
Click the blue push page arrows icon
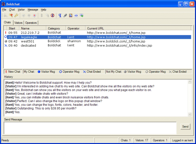[76, 16]
